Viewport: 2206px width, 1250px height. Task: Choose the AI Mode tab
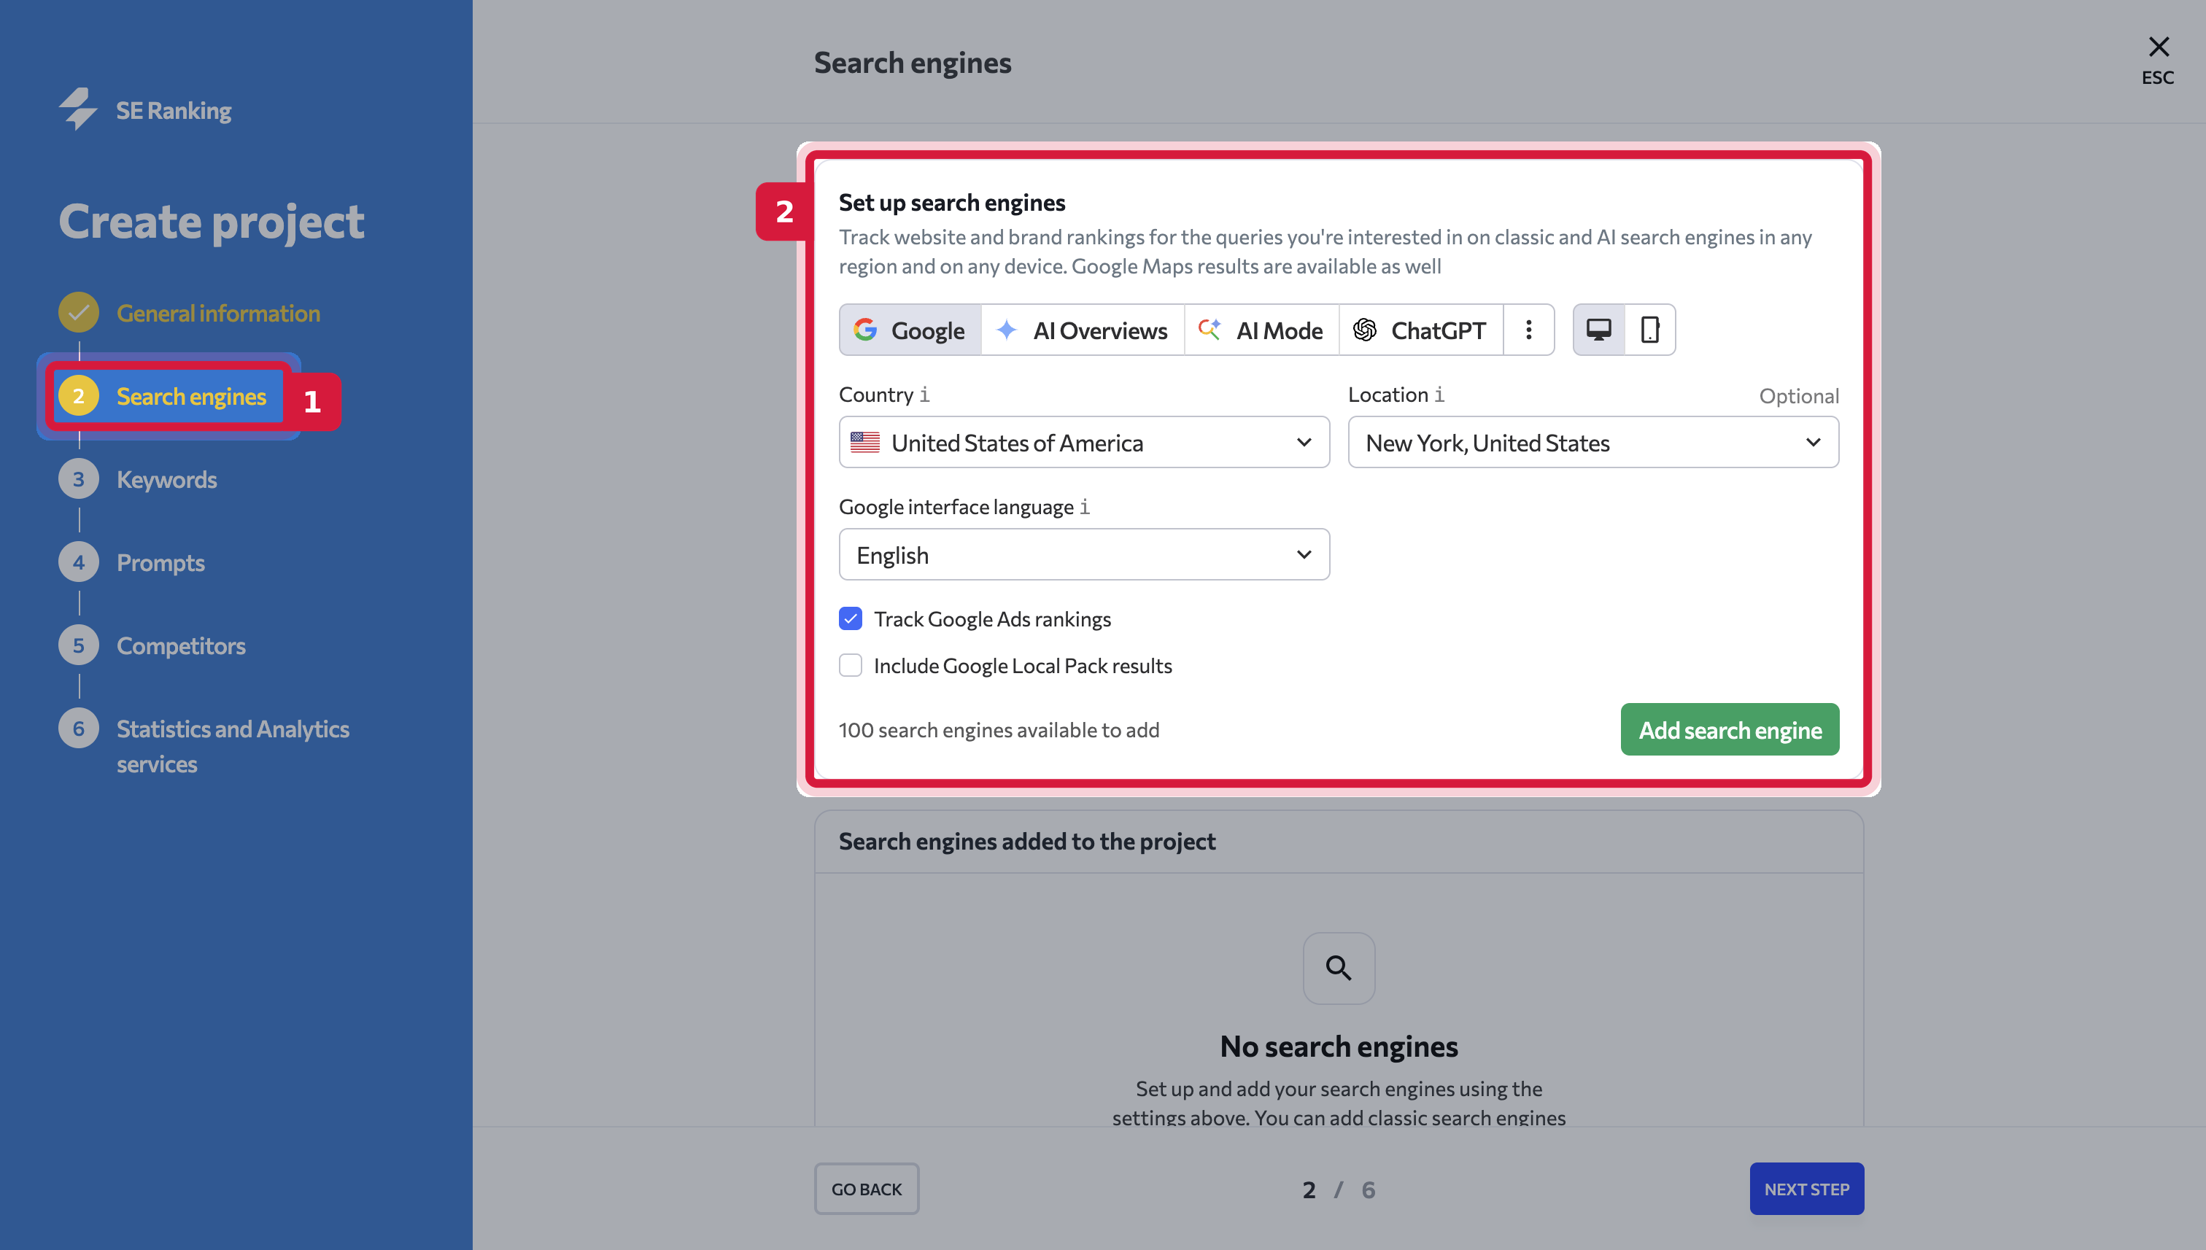coord(1261,330)
